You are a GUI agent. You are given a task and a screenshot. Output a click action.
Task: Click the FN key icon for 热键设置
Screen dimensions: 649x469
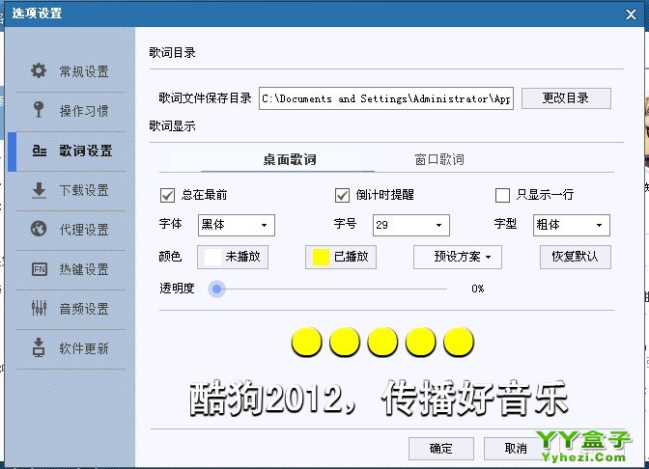coord(40,269)
